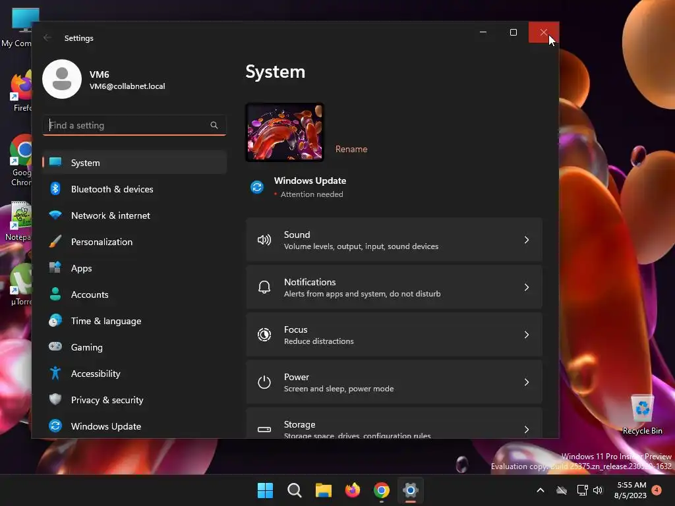This screenshot has height=506, width=675.
Task: Expand the Notifications settings chevron
Action: coord(527,287)
